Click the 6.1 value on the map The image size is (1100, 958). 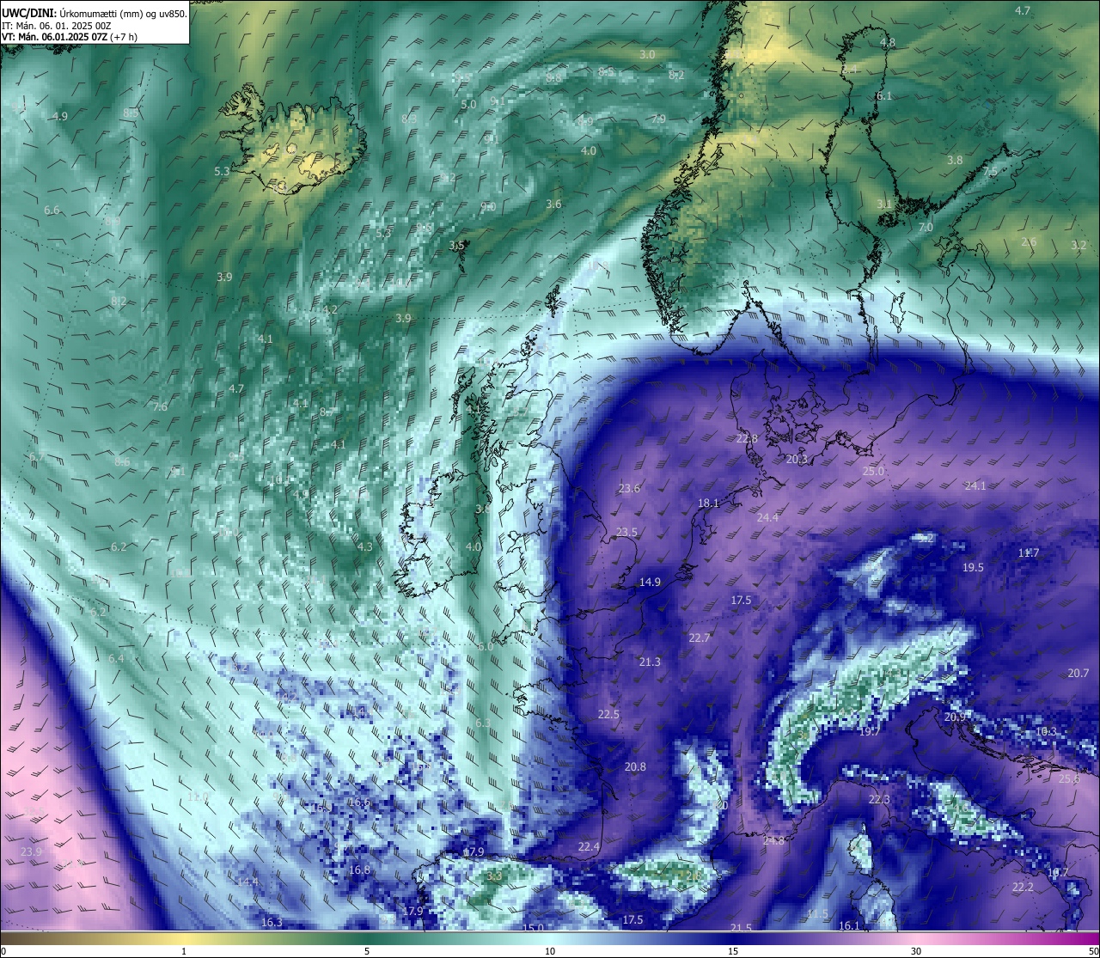tap(884, 96)
